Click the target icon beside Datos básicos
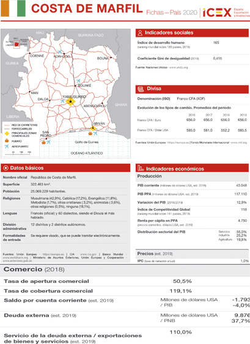 [x=6, y=168]
